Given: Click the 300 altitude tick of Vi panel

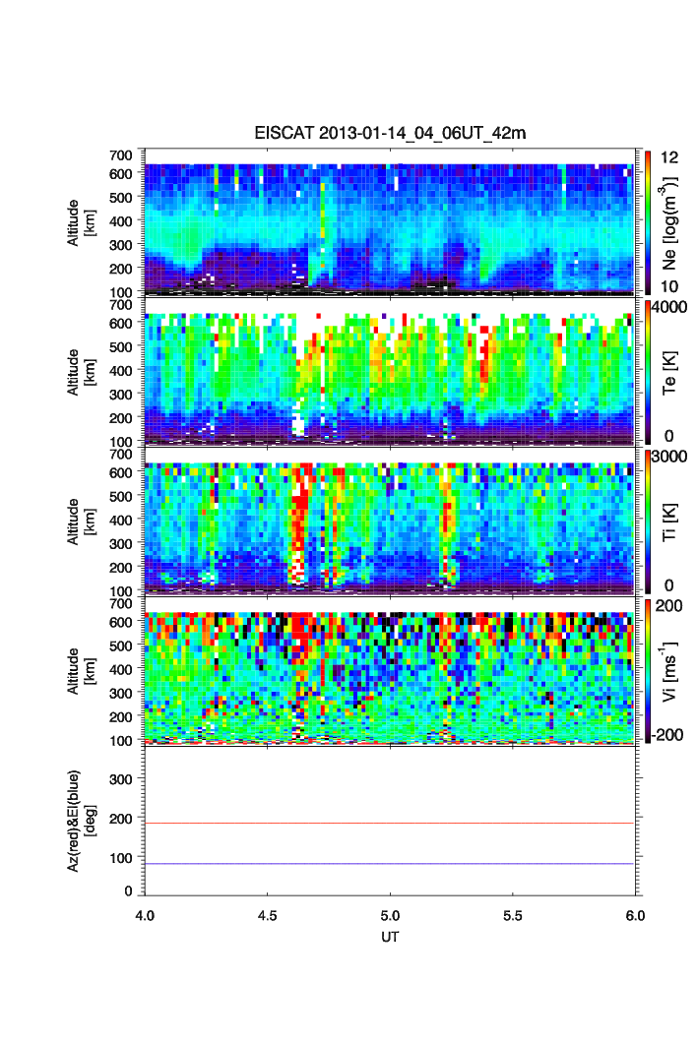Looking at the screenshot, I should point(120,693).
